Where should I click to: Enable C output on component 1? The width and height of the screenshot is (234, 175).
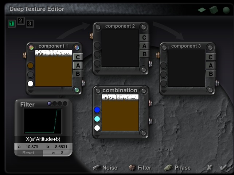click(x=78, y=57)
